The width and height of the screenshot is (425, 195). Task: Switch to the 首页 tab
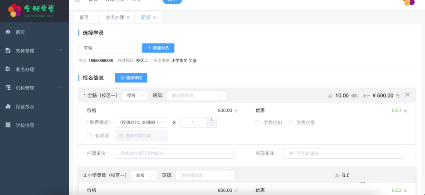point(84,17)
